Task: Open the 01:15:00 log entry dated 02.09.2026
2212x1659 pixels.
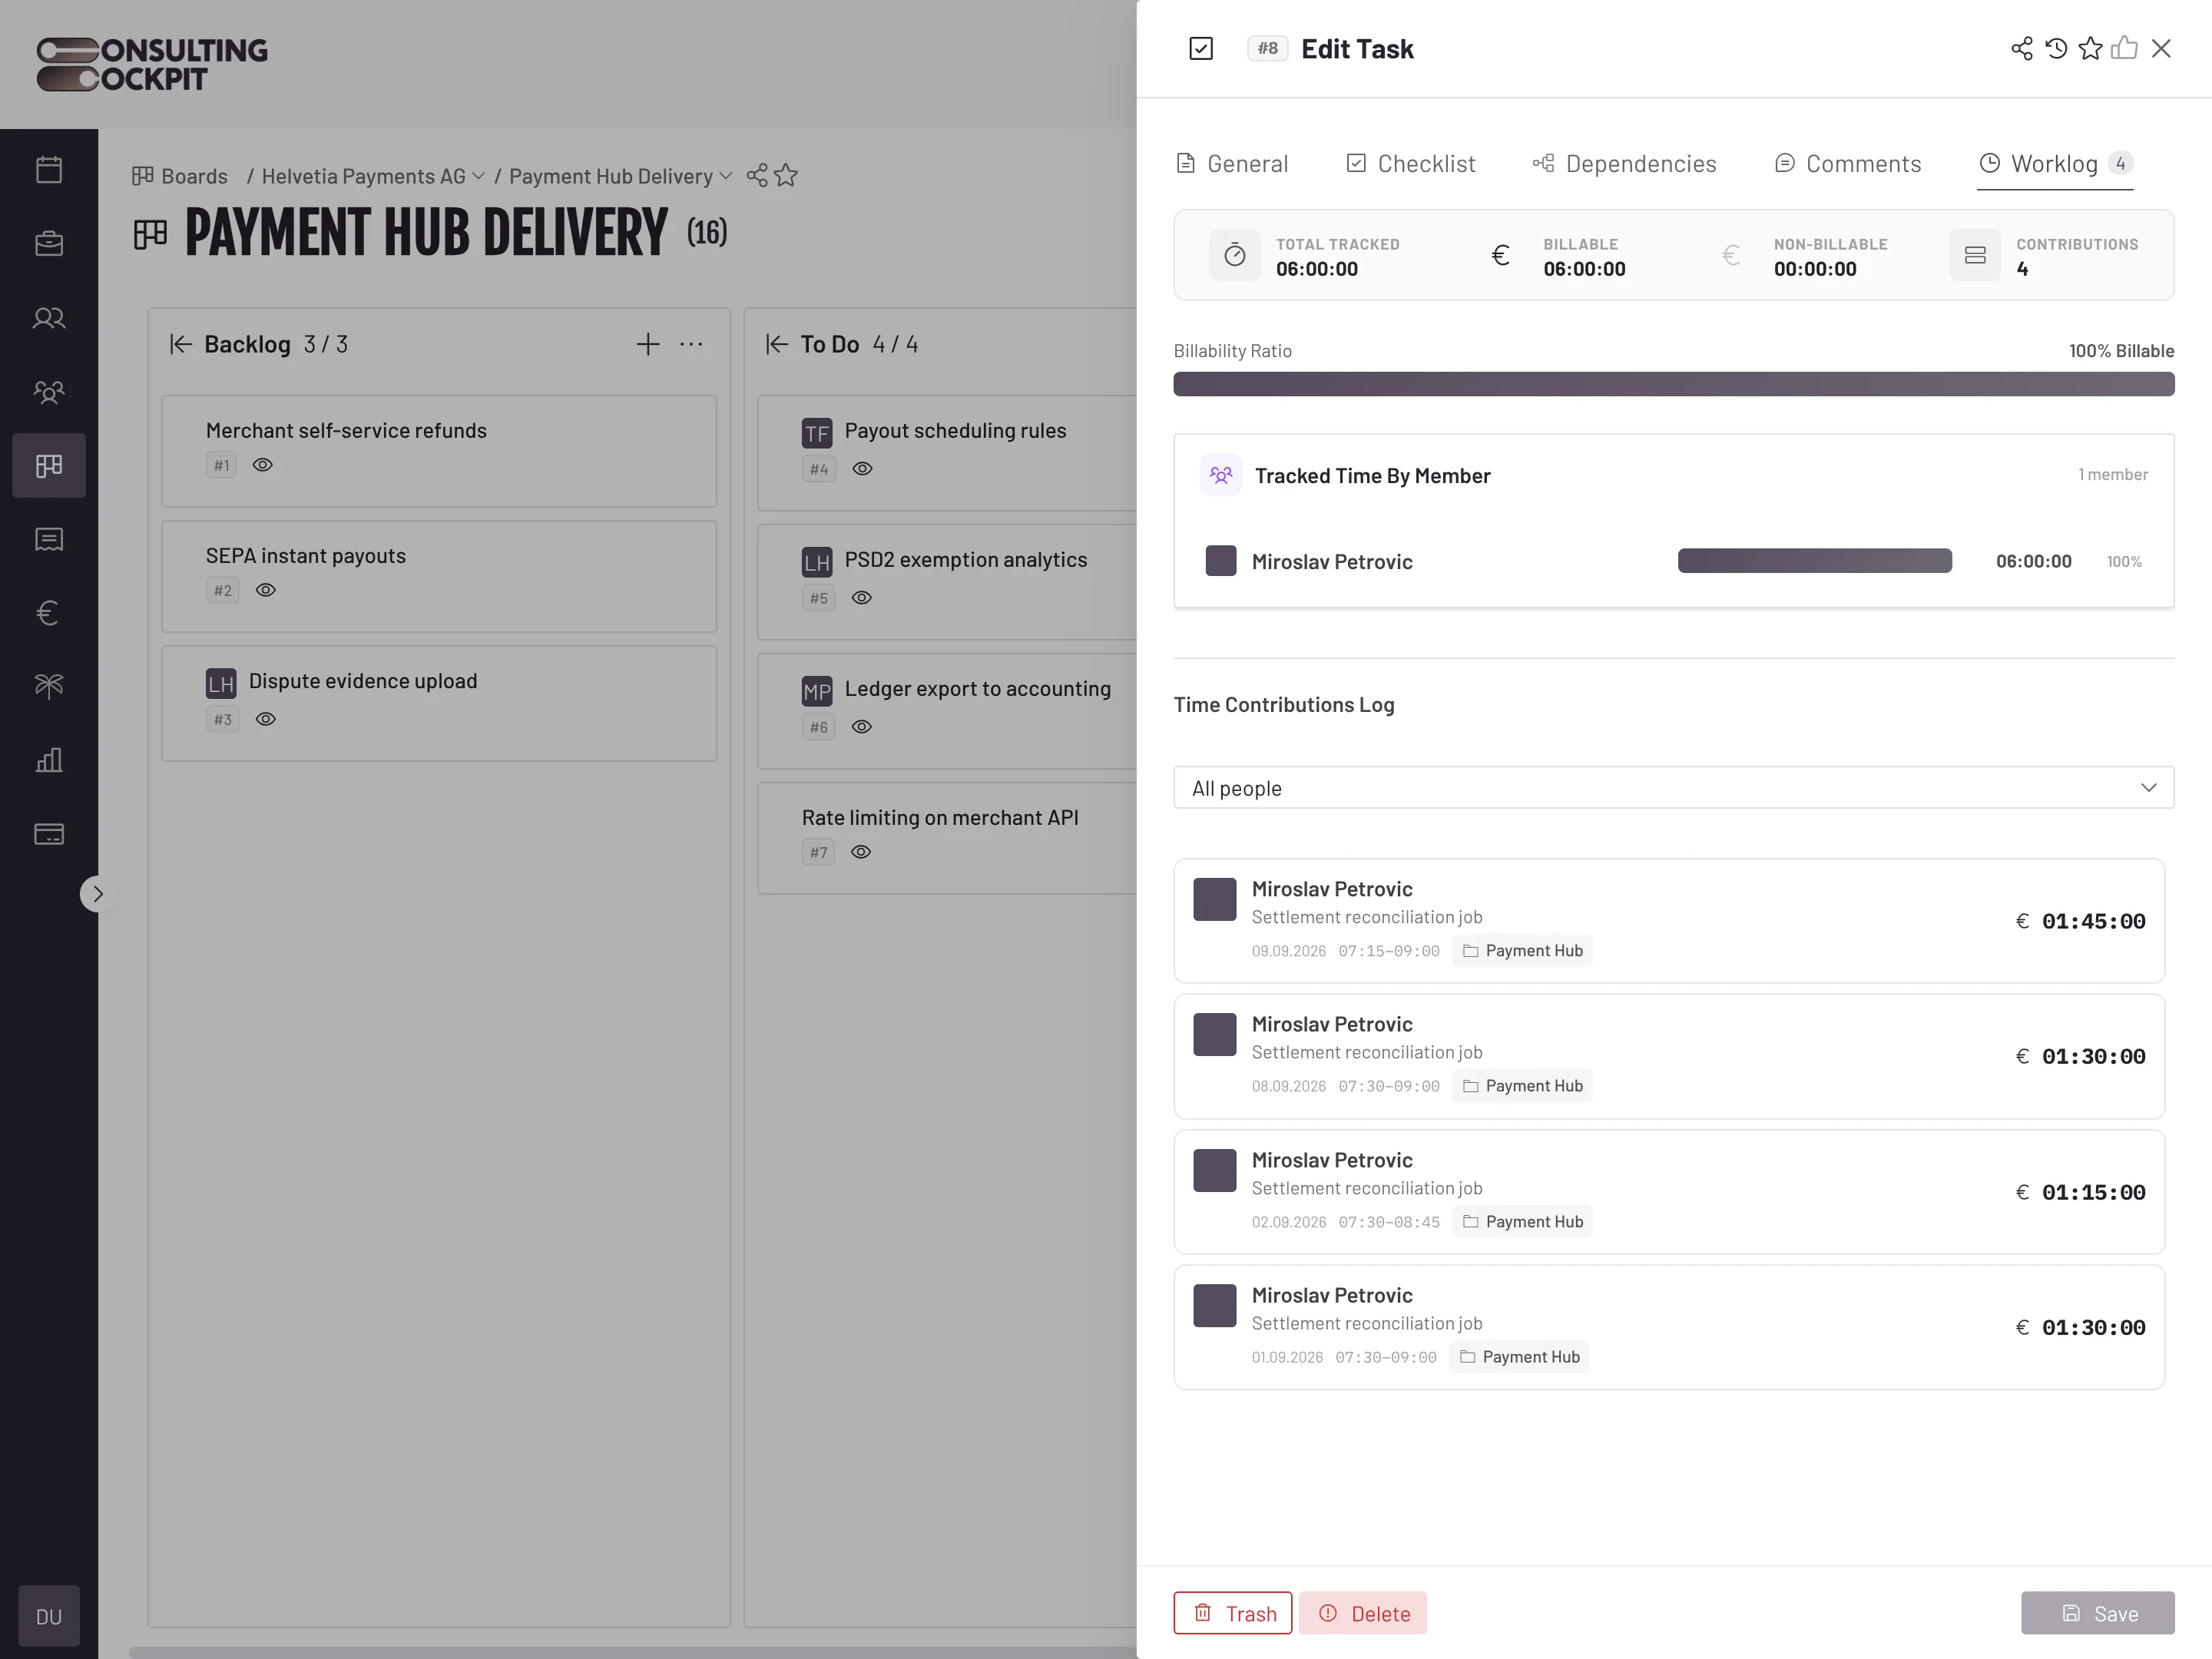Action: [x=1669, y=1192]
